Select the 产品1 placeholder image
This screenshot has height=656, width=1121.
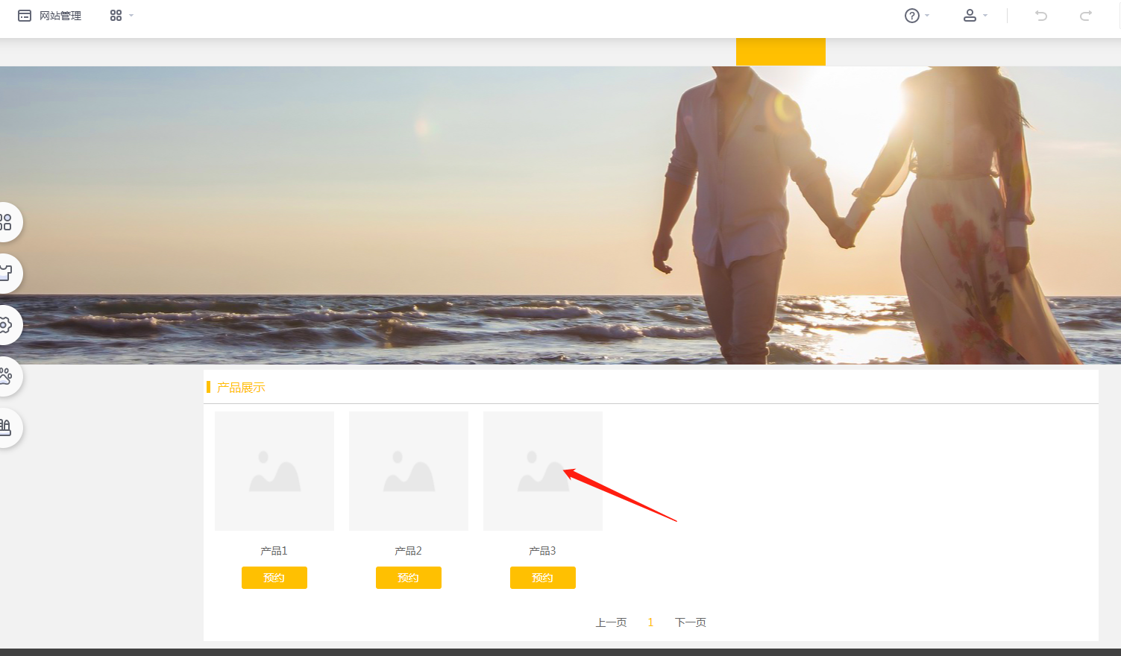[x=274, y=471]
